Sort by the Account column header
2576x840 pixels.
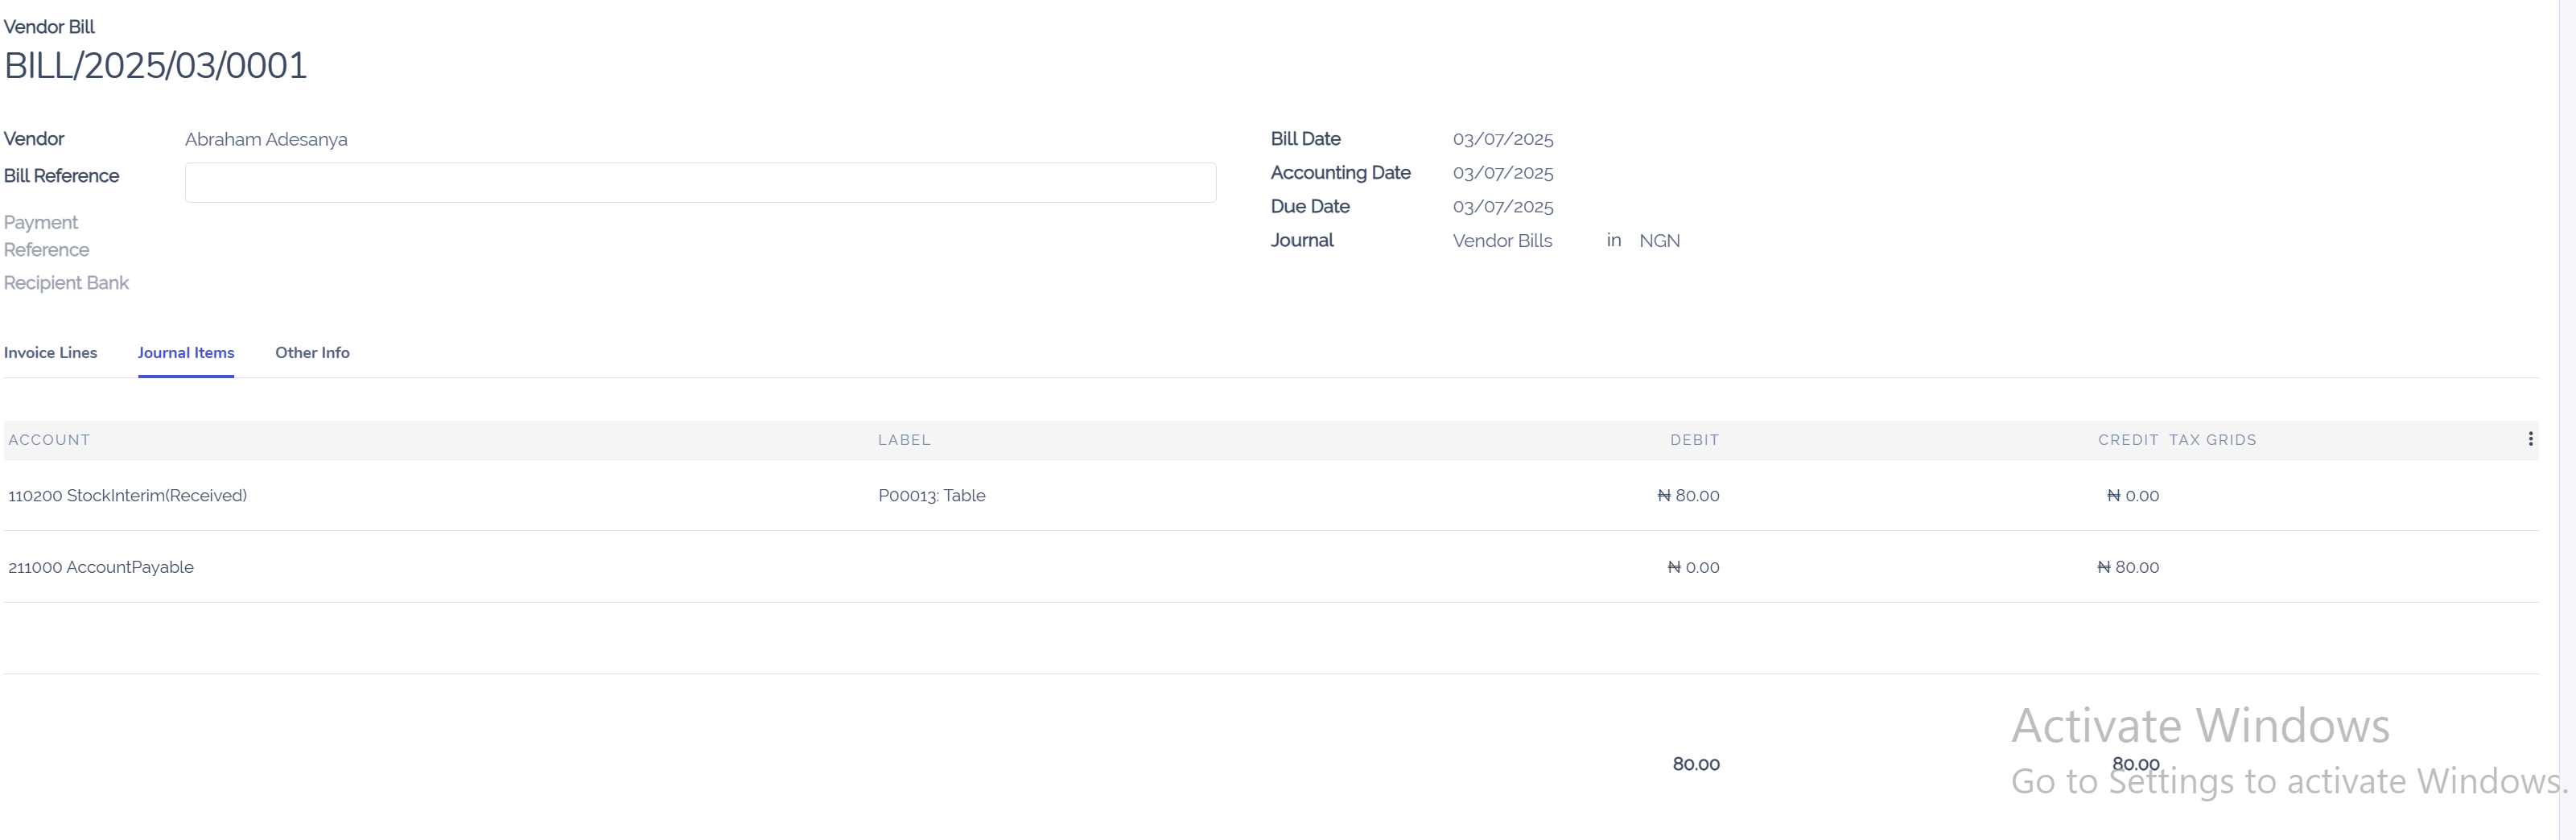click(49, 440)
